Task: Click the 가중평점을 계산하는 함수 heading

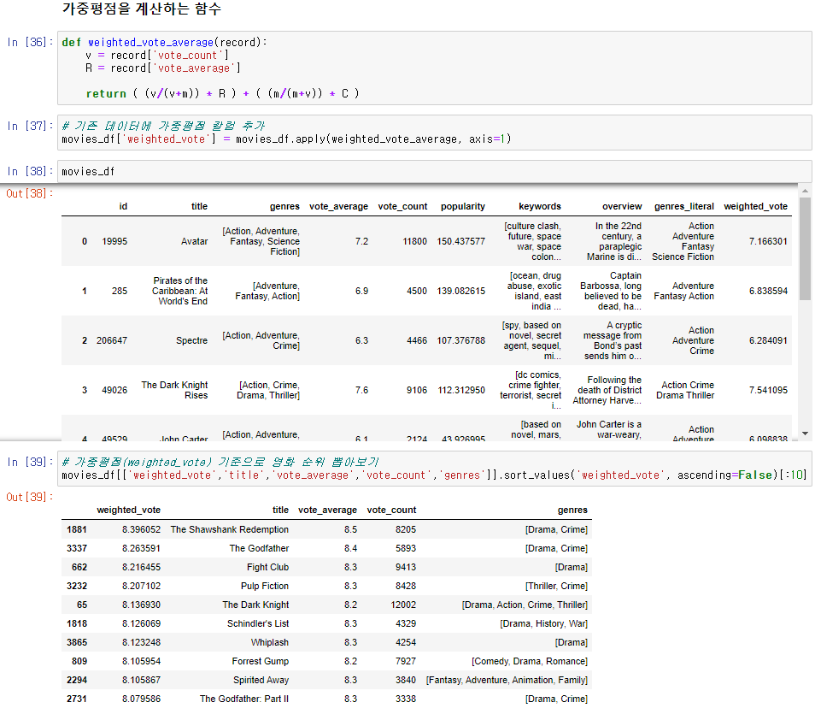Action: pyautogui.click(x=142, y=9)
